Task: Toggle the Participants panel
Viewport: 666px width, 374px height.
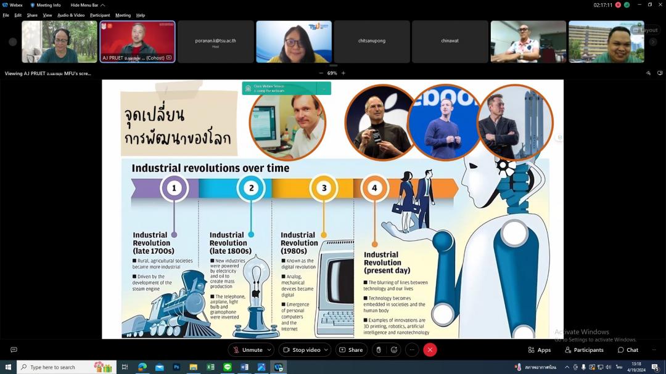Action: click(584, 350)
